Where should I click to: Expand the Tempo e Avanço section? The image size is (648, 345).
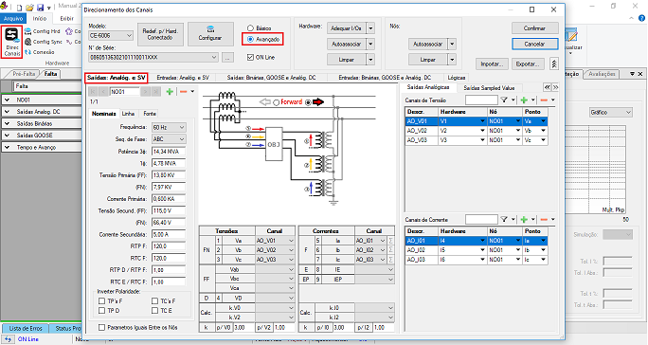(x=7, y=147)
